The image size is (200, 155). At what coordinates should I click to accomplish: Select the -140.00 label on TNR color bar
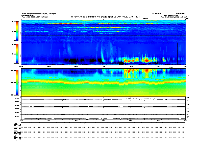pyautogui.click(x=13, y=83)
